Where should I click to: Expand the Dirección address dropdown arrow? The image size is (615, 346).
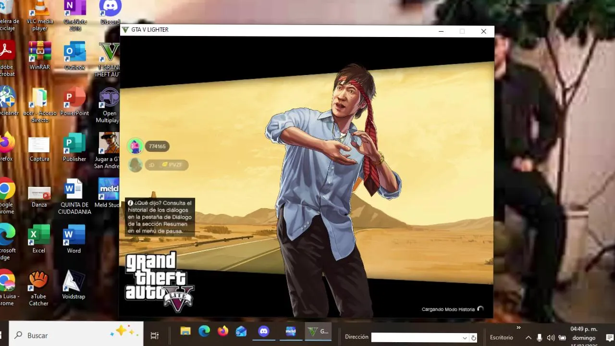pos(465,338)
